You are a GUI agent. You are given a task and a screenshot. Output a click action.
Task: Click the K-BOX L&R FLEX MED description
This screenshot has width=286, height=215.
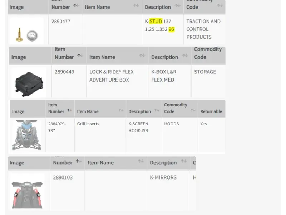pos(164,76)
